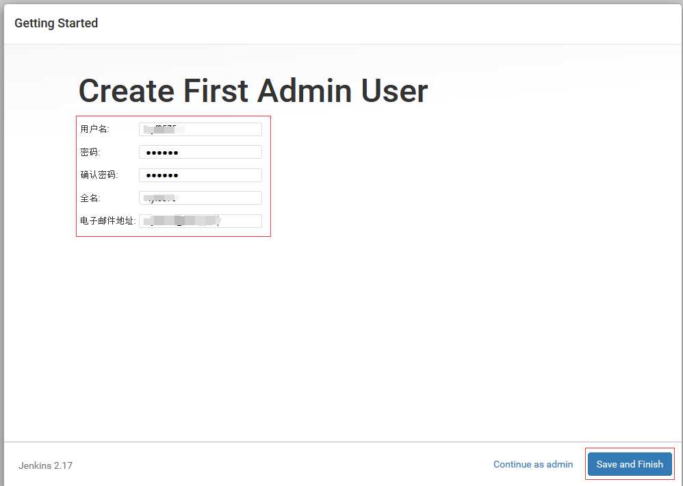Select the 全名 full name field
The image size is (683, 486).
pos(201,198)
